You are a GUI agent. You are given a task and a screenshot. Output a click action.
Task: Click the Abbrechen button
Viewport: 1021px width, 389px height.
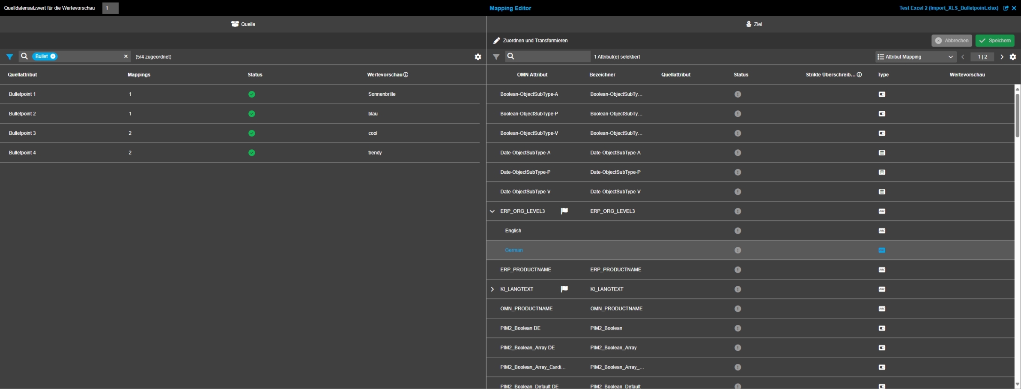951,41
